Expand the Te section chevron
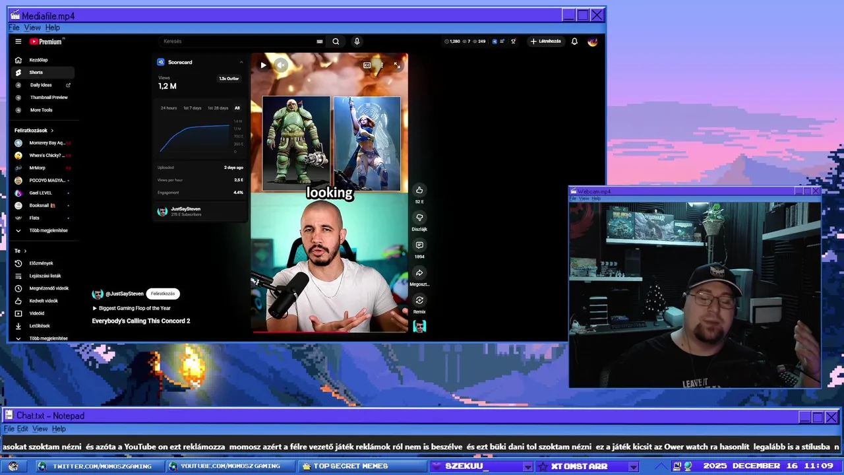 26,251
